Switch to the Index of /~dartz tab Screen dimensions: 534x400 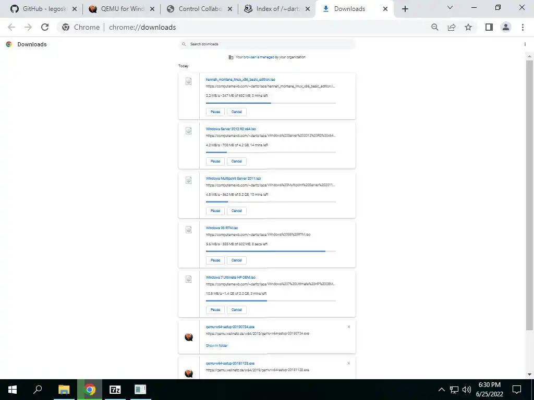tap(277, 9)
